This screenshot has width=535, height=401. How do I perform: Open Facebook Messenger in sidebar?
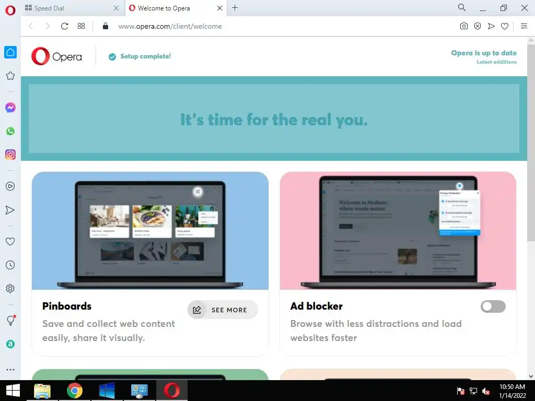[x=10, y=108]
